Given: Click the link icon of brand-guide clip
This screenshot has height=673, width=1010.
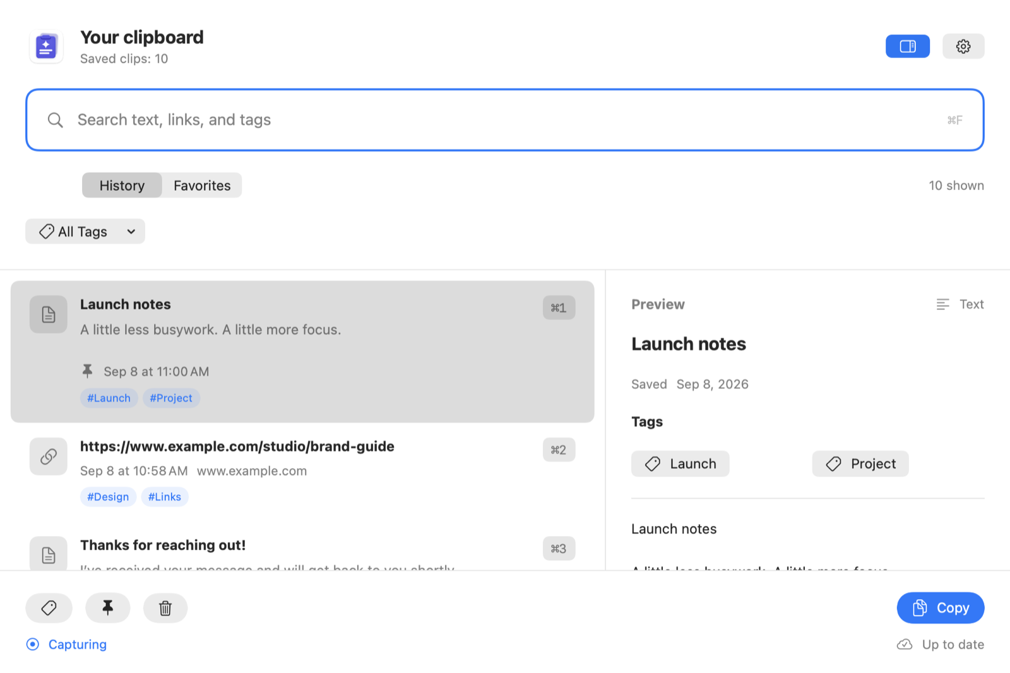Looking at the screenshot, I should point(49,456).
